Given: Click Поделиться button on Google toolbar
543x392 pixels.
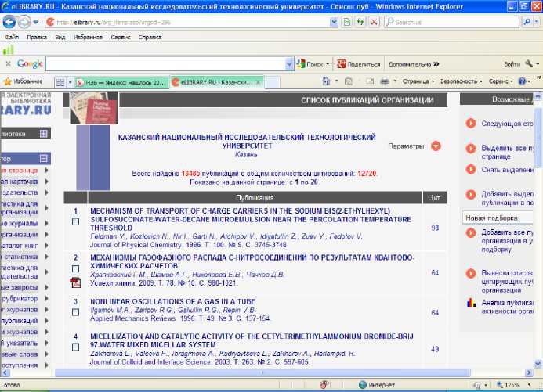Looking at the screenshot, I should pos(359,64).
